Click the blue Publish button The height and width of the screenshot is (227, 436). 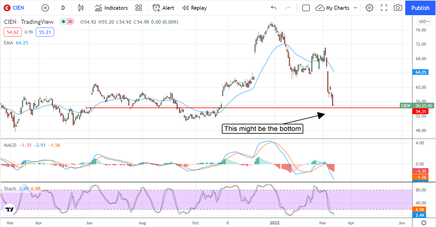(420, 8)
